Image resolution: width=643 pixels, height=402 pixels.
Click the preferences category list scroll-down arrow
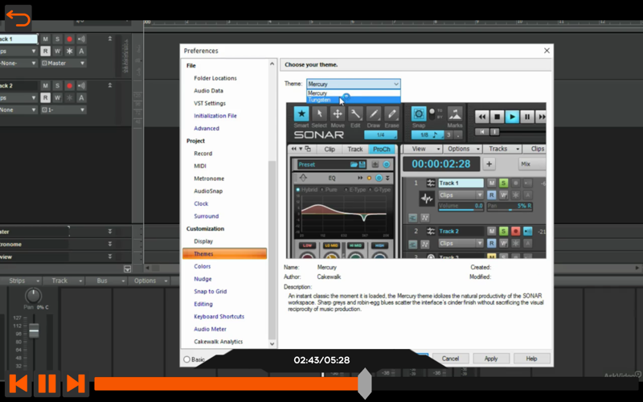(x=272, y=344)
